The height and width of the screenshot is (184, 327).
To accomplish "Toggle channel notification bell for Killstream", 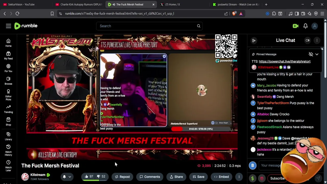I will pyautogui.click(x=64, y=177).
